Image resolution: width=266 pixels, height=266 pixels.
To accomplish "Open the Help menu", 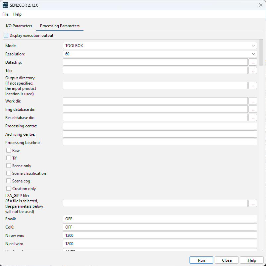I will (17, 14).
